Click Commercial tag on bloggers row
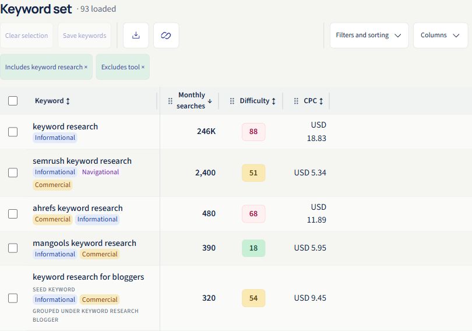The image size is (472, 331). [100, 300]
